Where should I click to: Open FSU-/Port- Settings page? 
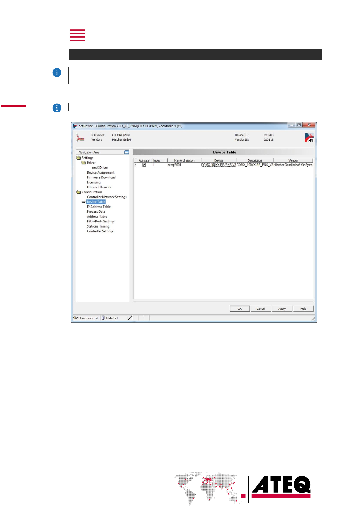click(101, 221)
